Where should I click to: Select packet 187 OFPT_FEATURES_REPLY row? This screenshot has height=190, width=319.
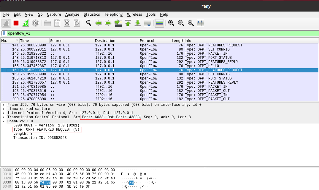160,82
